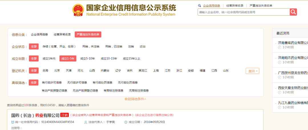Select 北京 registration authority
The image size is (308, 130).
point(57,71)
